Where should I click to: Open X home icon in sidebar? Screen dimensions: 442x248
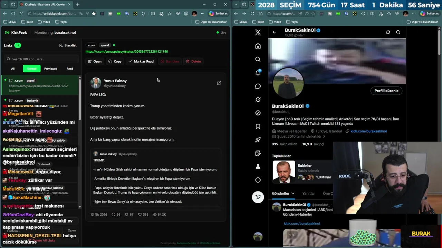258,46
